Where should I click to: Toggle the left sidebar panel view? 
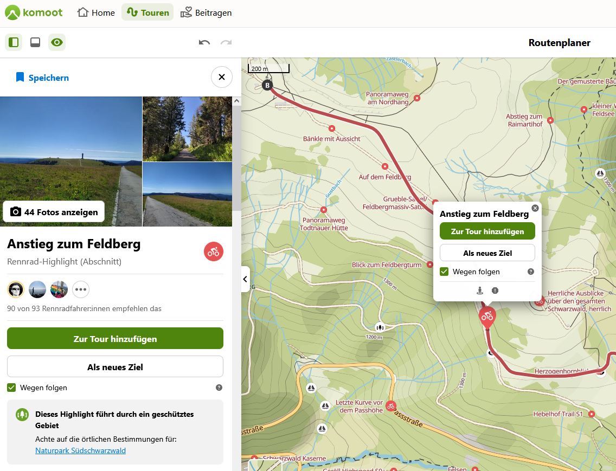pyautogui.click(x=14, y=42)
